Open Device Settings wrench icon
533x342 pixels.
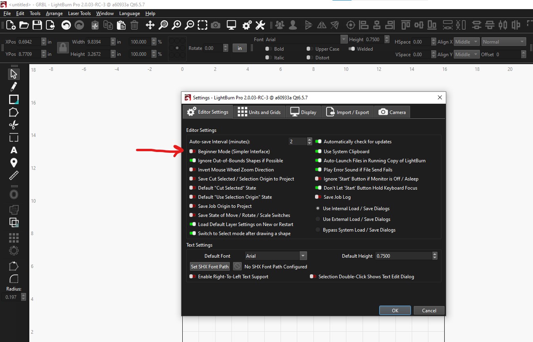pyautogui.click(x=260, y=25)
